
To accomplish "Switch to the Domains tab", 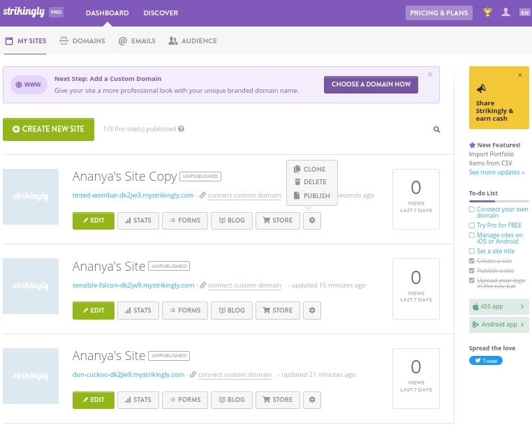I will coord(82,41).
